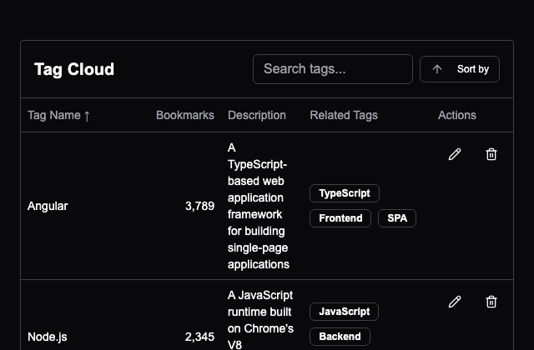Select the SPA related tag badge
The width and height of the screenshot is (534, 350).
(397, 218)
